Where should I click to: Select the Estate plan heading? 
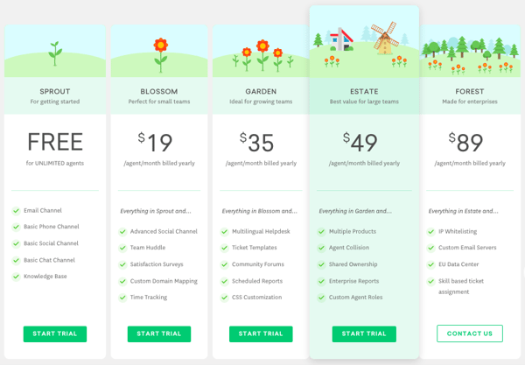click(x=364, y=91)
